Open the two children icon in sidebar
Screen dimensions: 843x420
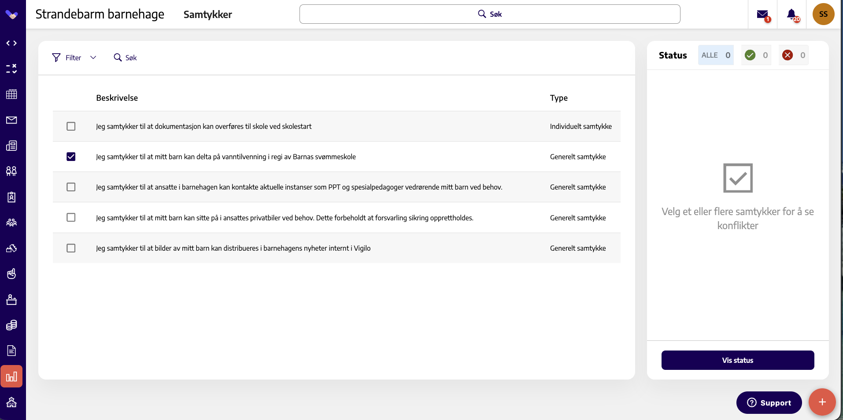tap(11, 171)
